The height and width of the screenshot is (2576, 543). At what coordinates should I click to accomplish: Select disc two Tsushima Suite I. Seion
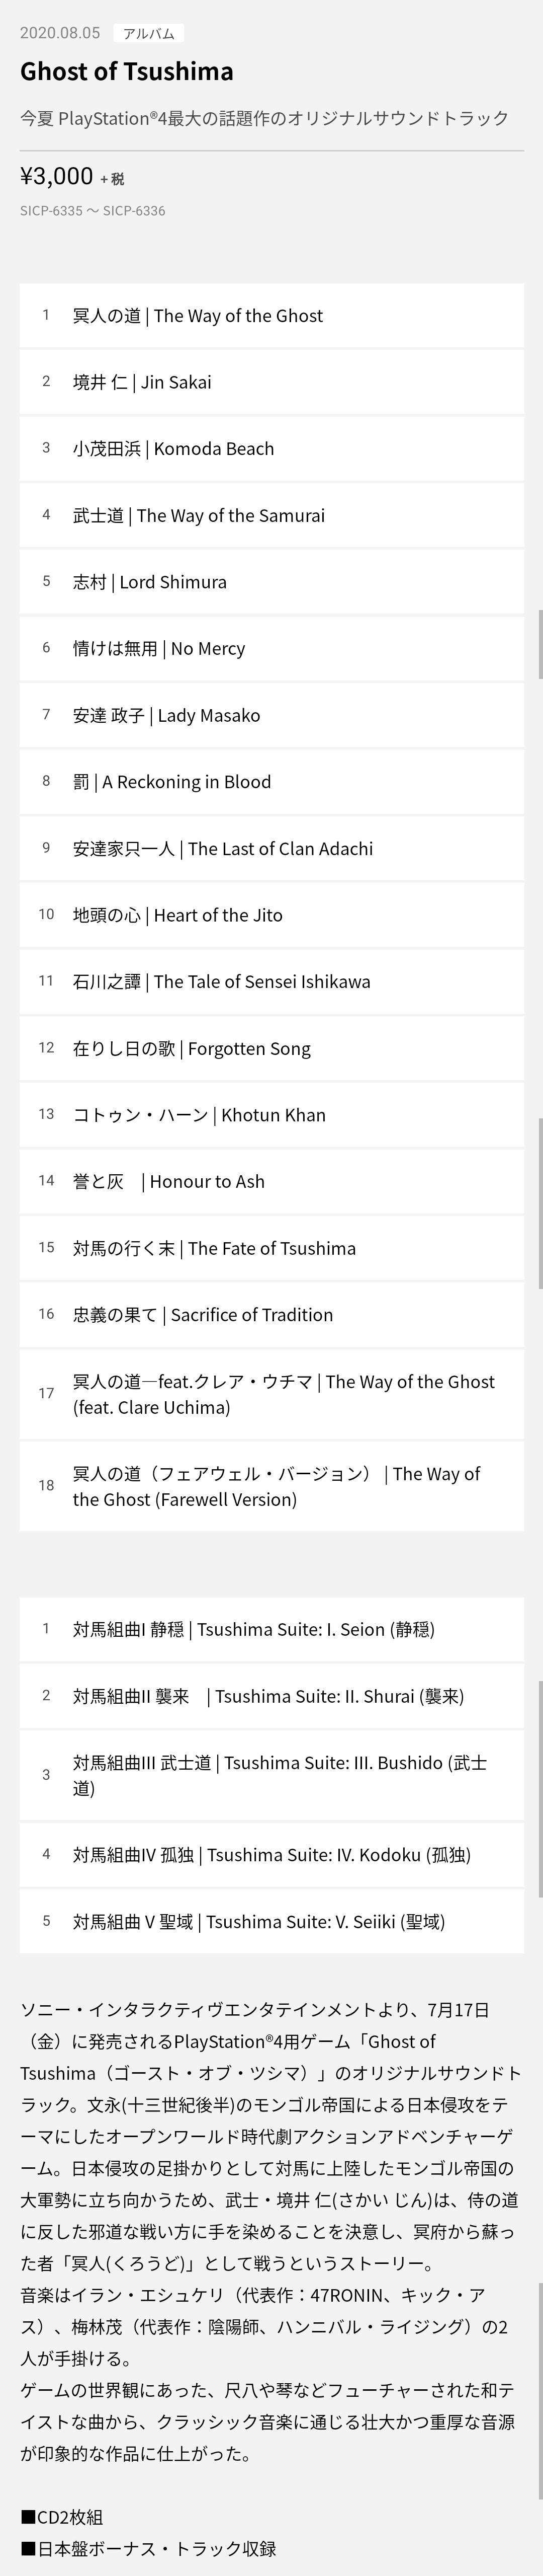tap(271, 1630)
